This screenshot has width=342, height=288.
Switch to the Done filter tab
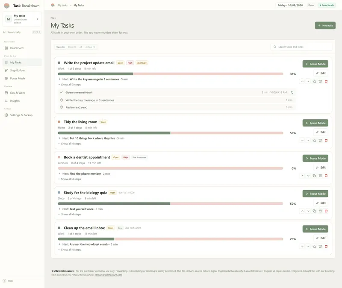pyautogui.click(x=72, y=47)
